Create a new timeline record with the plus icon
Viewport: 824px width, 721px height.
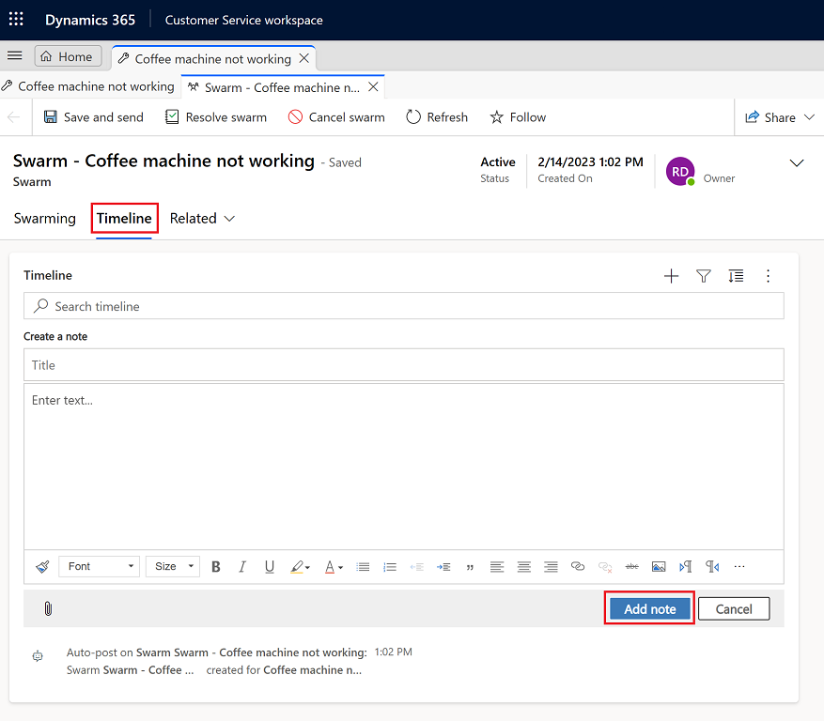[x=671, y=275]
